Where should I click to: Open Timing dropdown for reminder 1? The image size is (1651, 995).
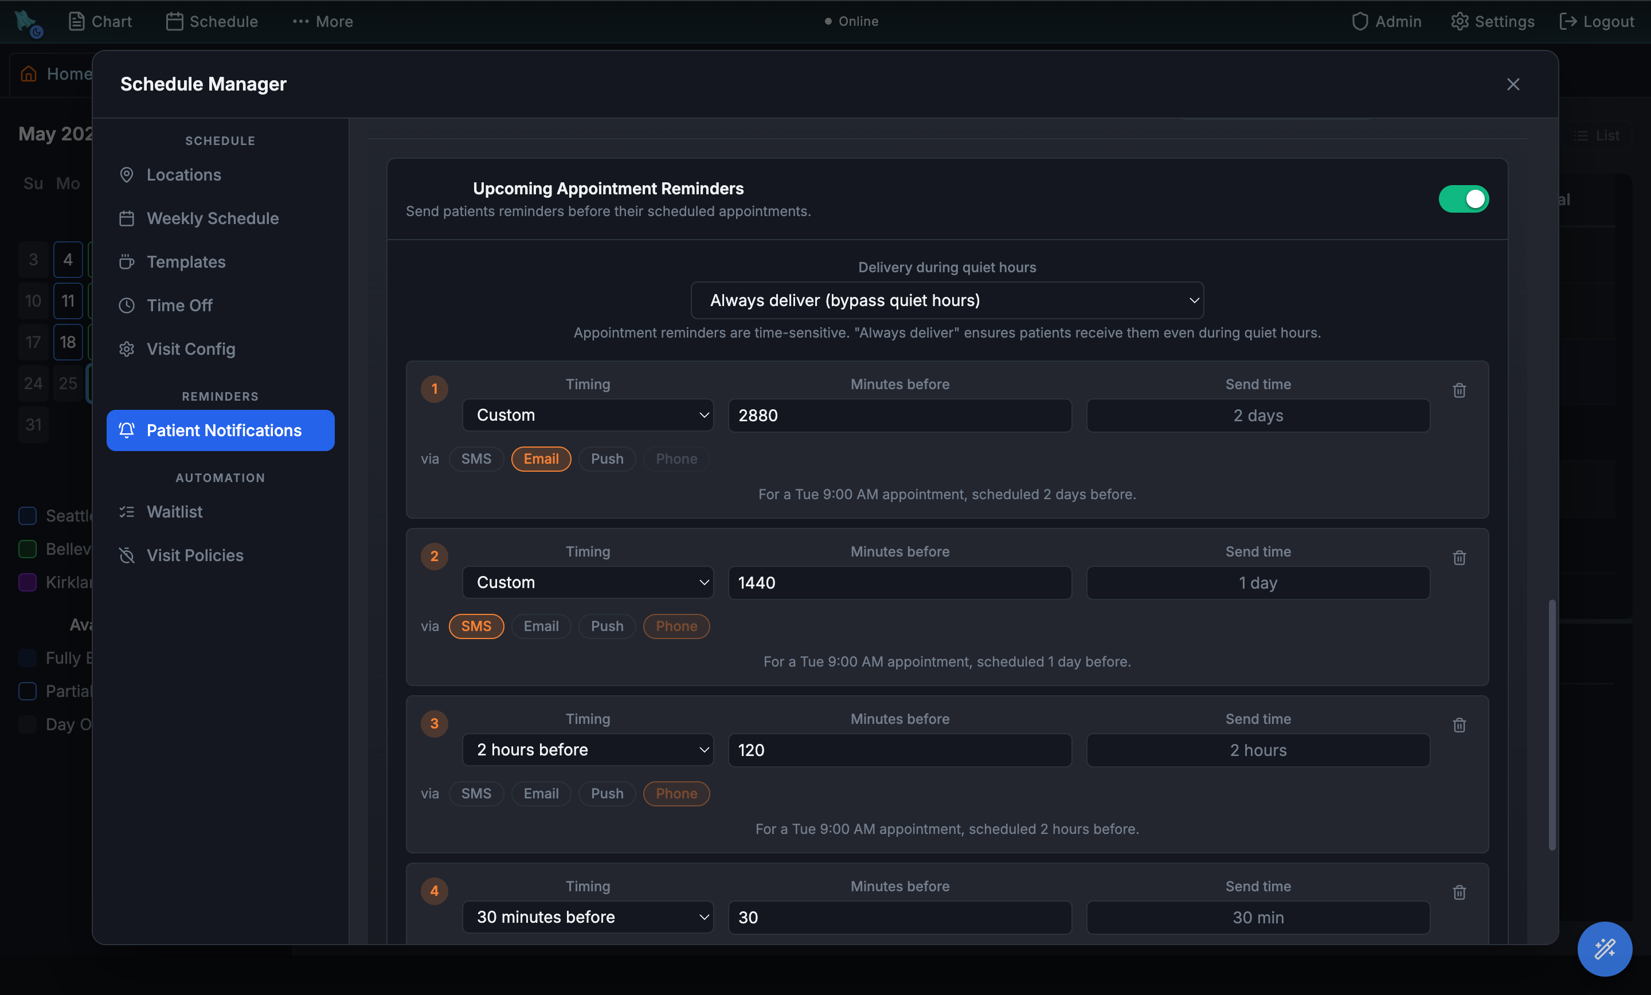coord(588,416)
